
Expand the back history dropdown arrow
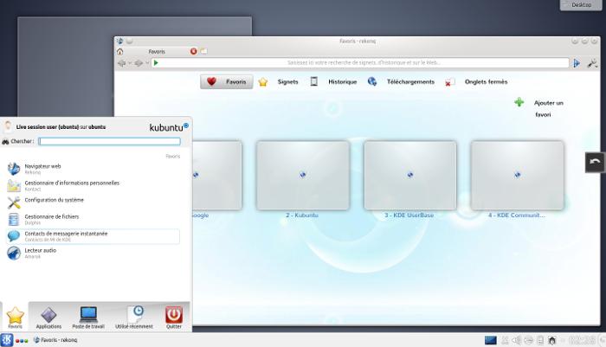(x=130, y=63)
